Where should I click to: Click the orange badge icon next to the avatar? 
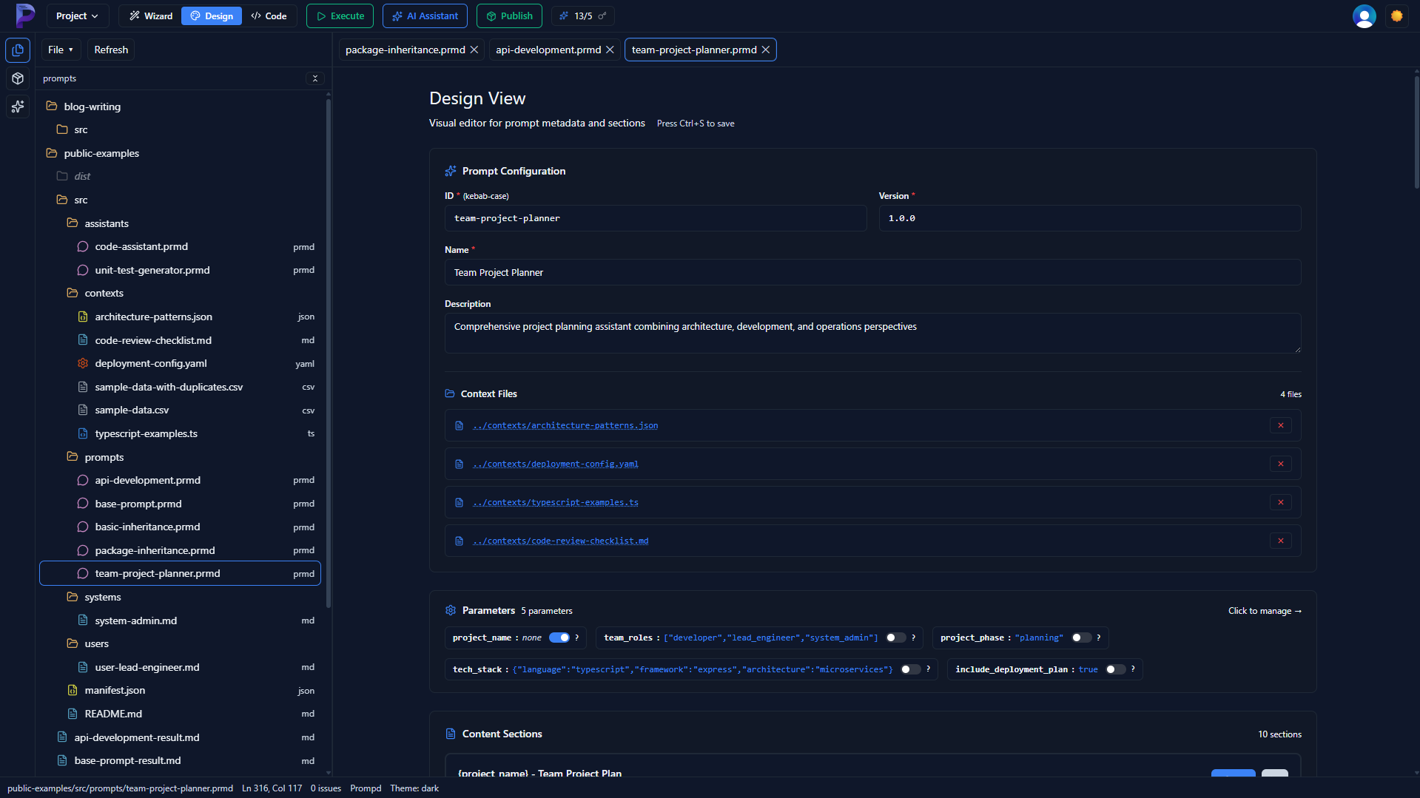(1397, 16)
